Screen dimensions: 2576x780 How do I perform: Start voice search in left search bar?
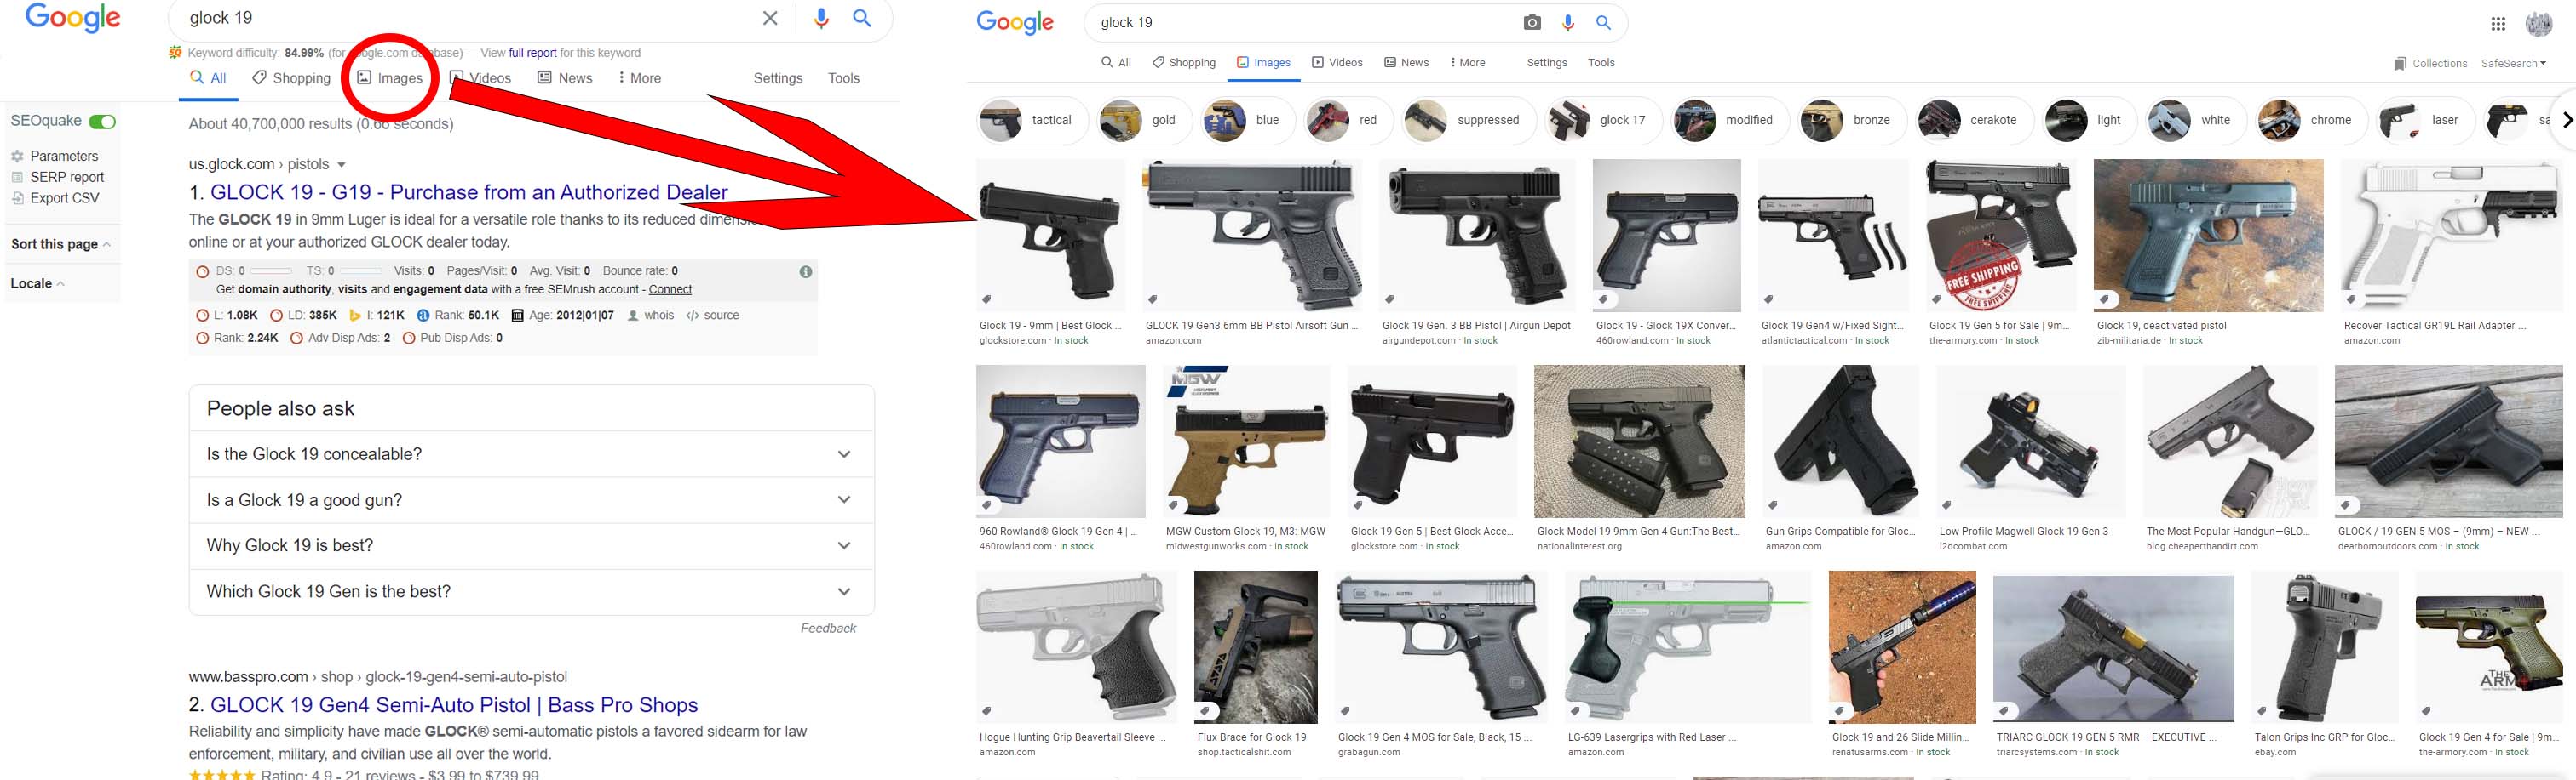pos(821,18)
